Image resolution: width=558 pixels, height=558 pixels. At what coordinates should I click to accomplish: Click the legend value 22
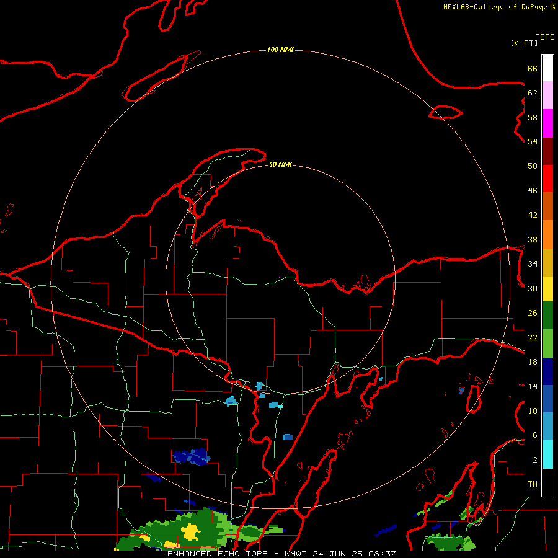pos(533,338)
